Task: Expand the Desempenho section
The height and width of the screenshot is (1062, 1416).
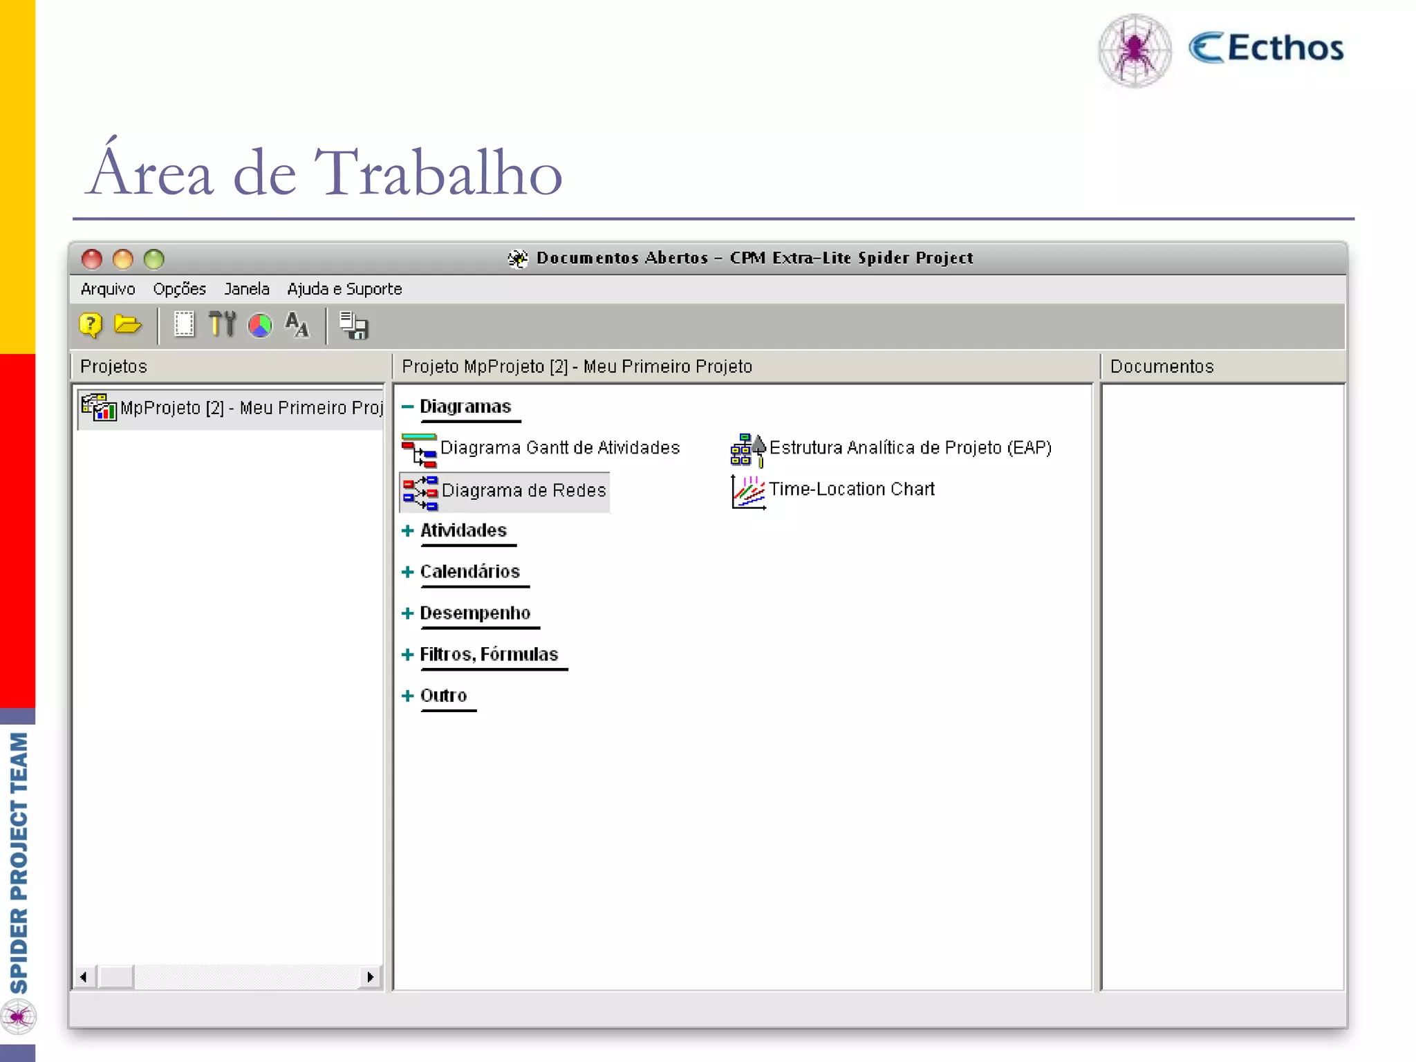Action: (407, 613)
